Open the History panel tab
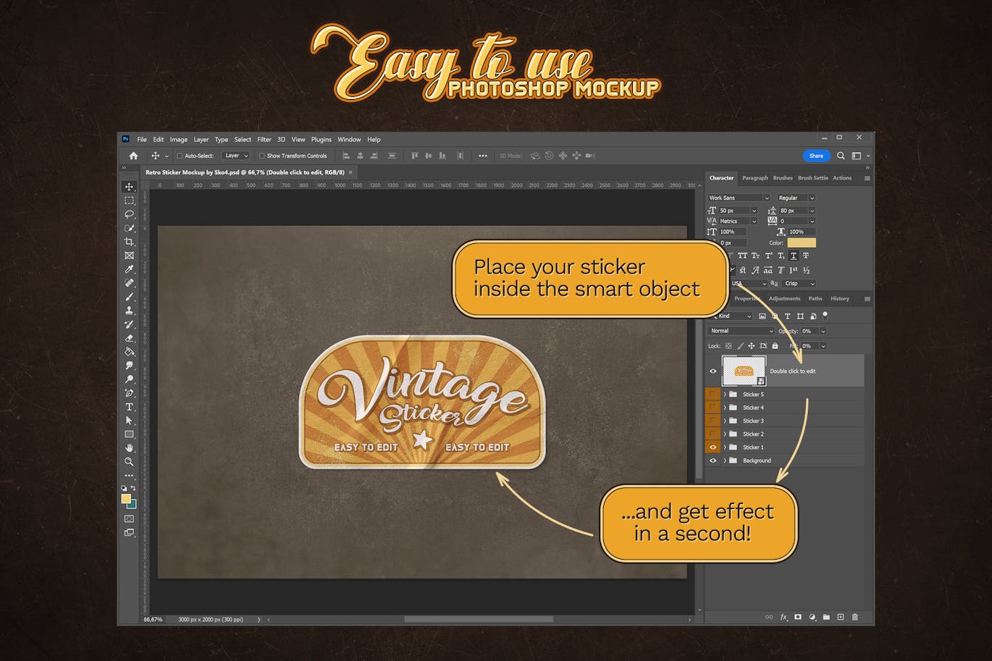This screenshot has width=992, height=661. [x=839, y=298]
